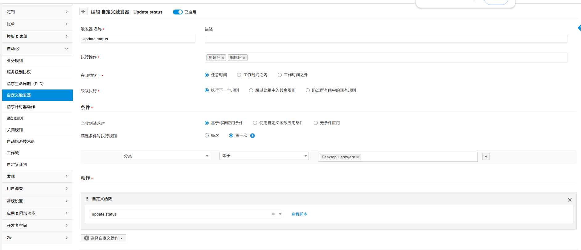Select the 每次 radio button

pos(207,136)
